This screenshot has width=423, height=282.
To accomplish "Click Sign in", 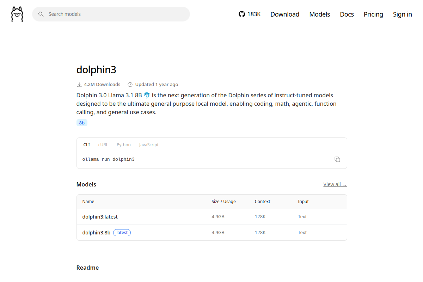I will coord(403,14).
